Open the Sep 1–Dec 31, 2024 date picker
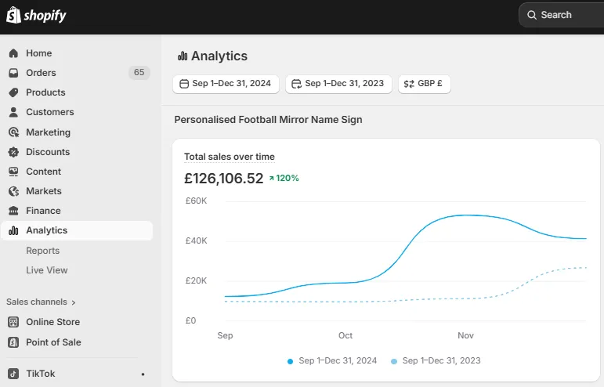Viewport: 604px width, 387px height. pyautogui.click(x=226, y=83)
